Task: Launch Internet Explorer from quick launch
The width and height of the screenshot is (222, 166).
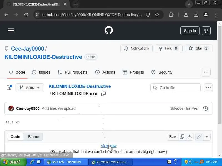Action: (x=32, y=162)
